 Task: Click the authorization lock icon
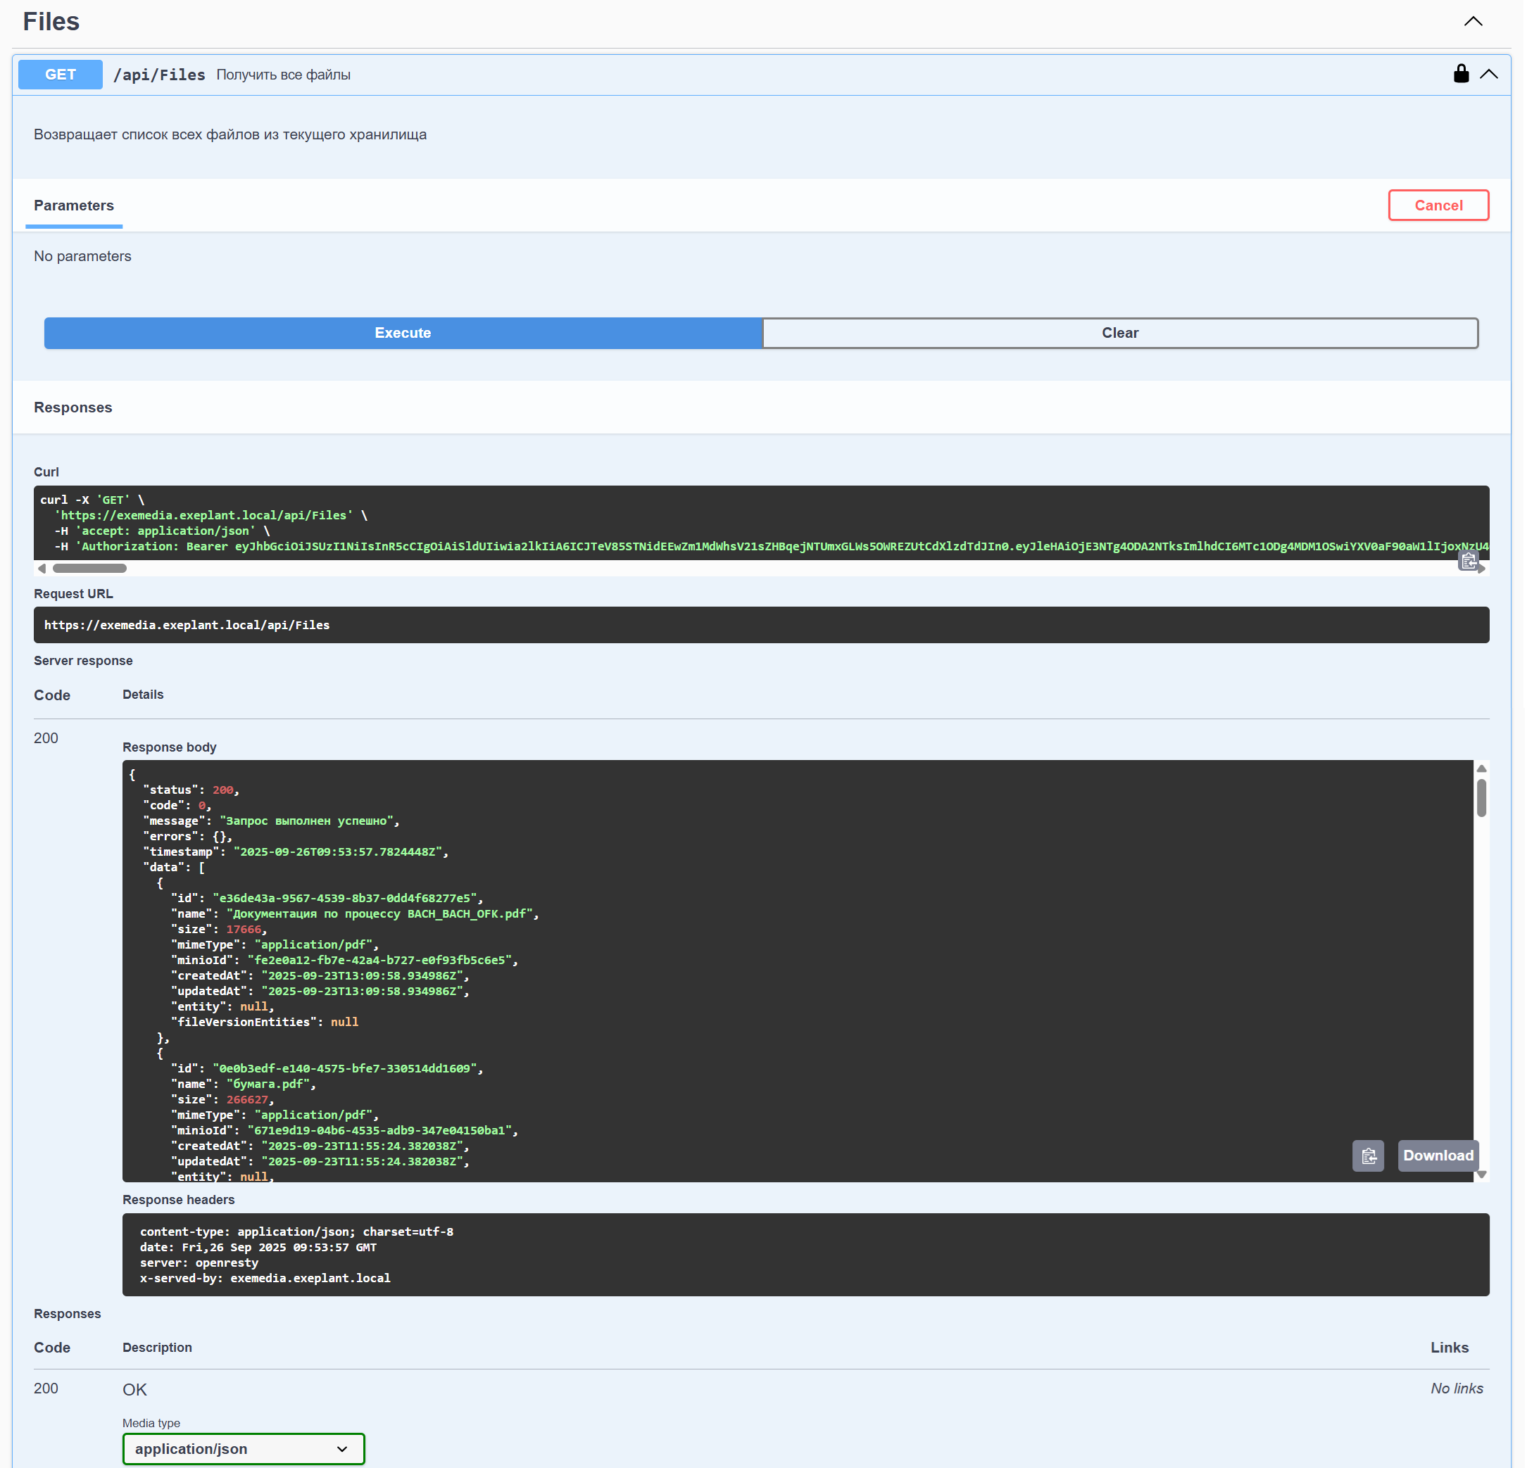click(x=1461, y=74)
